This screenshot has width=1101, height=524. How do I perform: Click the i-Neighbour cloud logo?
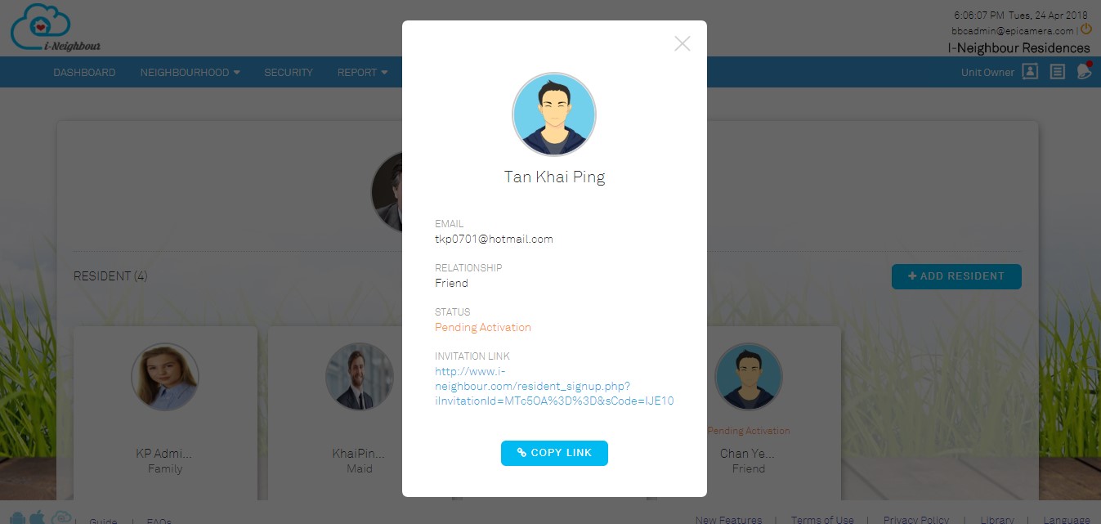(x=56, y=28)
